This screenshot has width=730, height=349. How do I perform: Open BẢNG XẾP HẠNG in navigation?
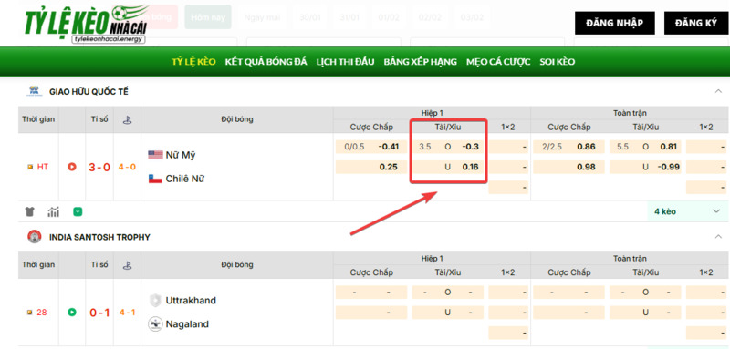tap(420, 62)
